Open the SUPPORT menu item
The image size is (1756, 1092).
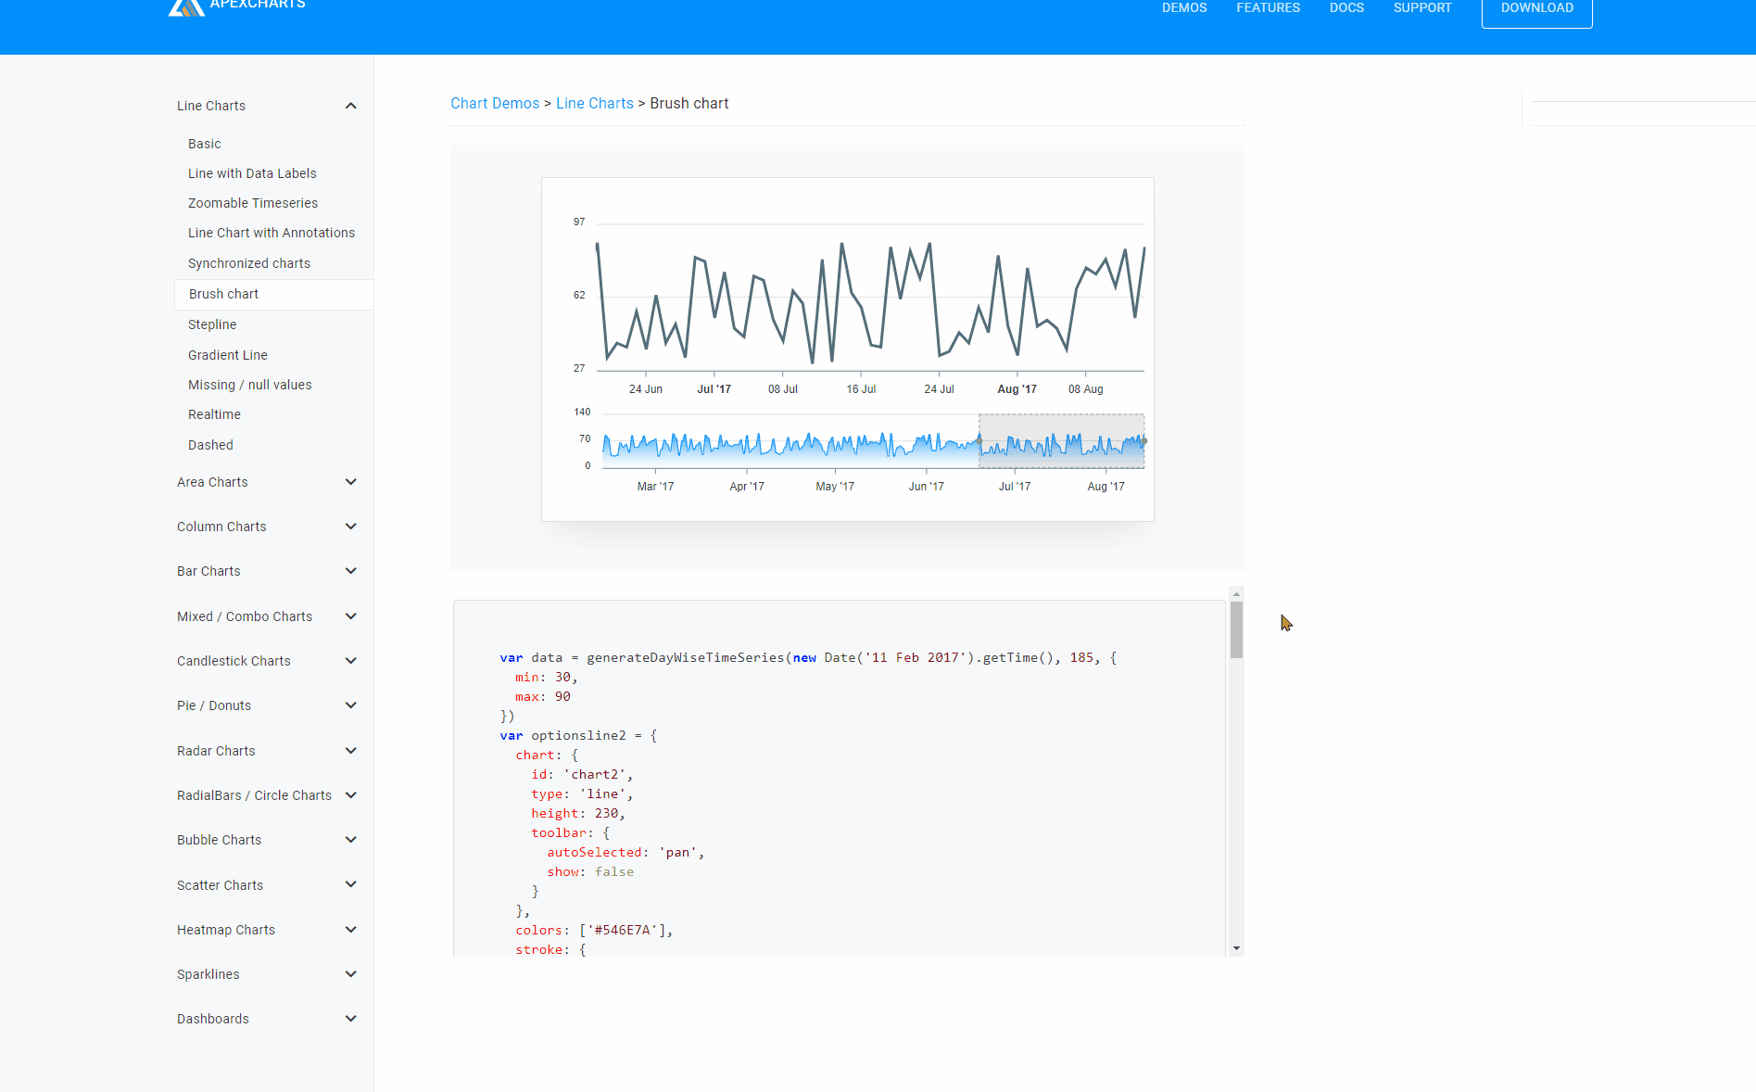(1422, 7)
